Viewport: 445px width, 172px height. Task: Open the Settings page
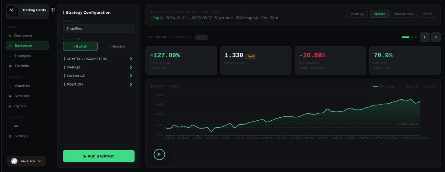[x=27, y=136]
